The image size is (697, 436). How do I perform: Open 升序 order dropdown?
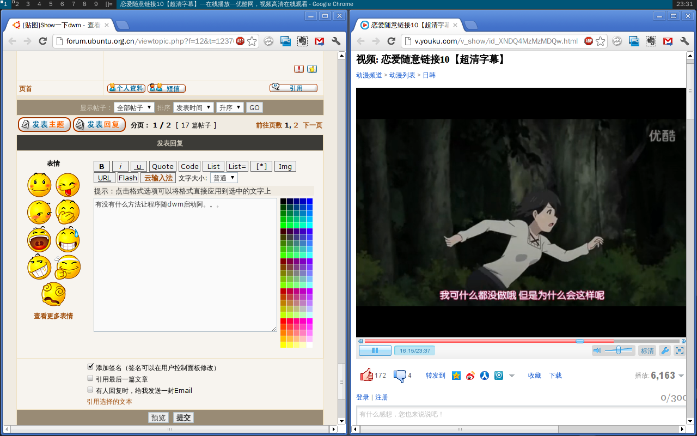pos(230,107)
